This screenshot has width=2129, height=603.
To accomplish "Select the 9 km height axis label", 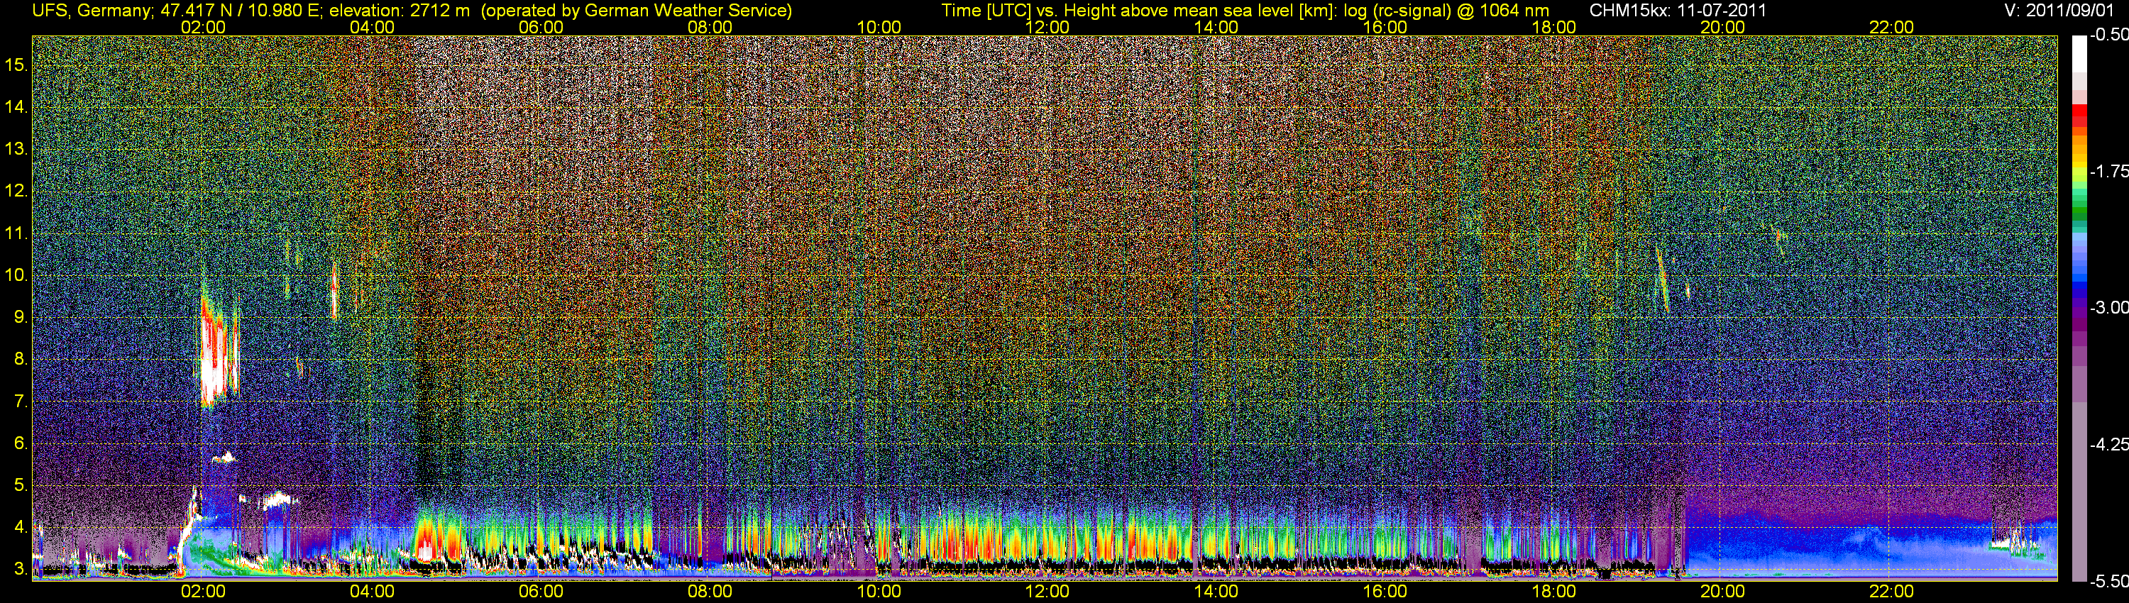I will 21,318.
